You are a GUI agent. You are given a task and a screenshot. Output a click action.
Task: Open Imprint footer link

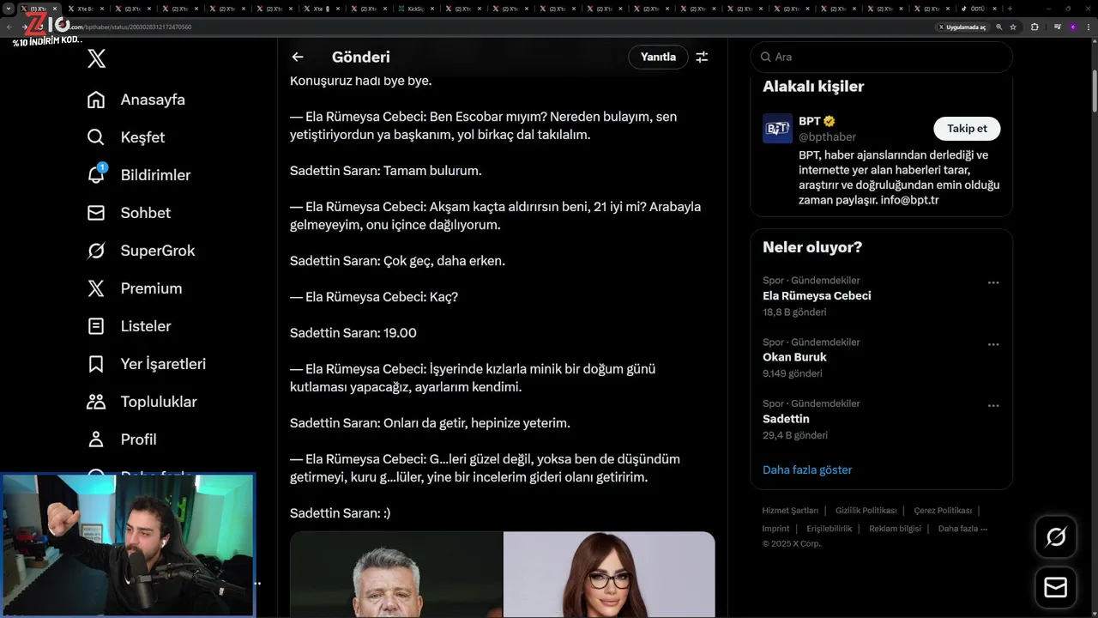[775, 529]
